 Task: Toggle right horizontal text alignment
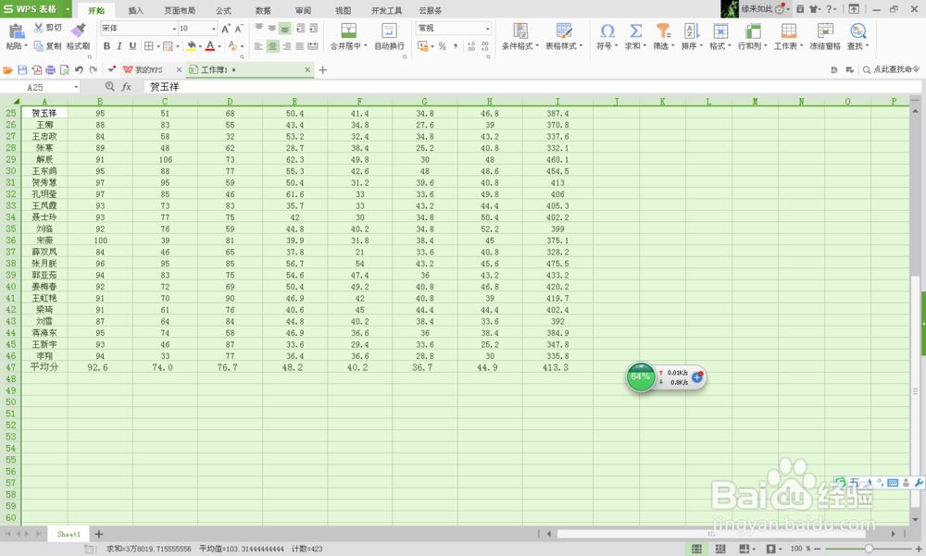286,46
